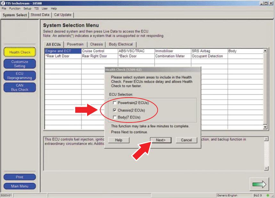
Task: Open the Function menu
Action: point(15,8)
